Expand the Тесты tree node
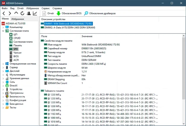Screen dimensions: 186x126 pyautogui.click(x=3, y=108)
